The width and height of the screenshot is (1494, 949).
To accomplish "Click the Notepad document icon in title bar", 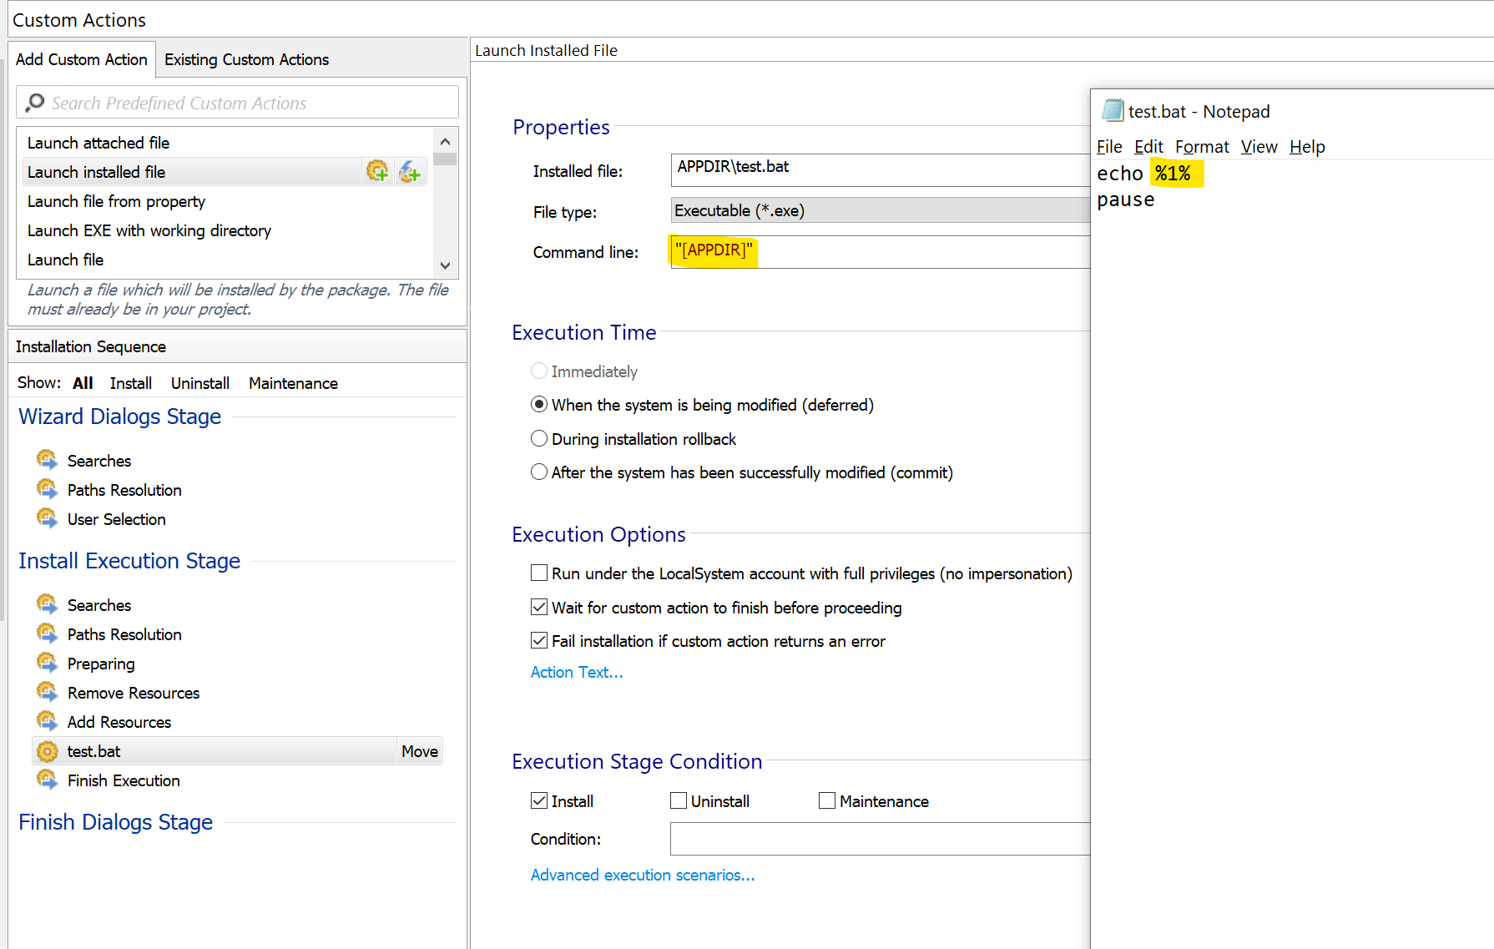I will pos(1112,110).
